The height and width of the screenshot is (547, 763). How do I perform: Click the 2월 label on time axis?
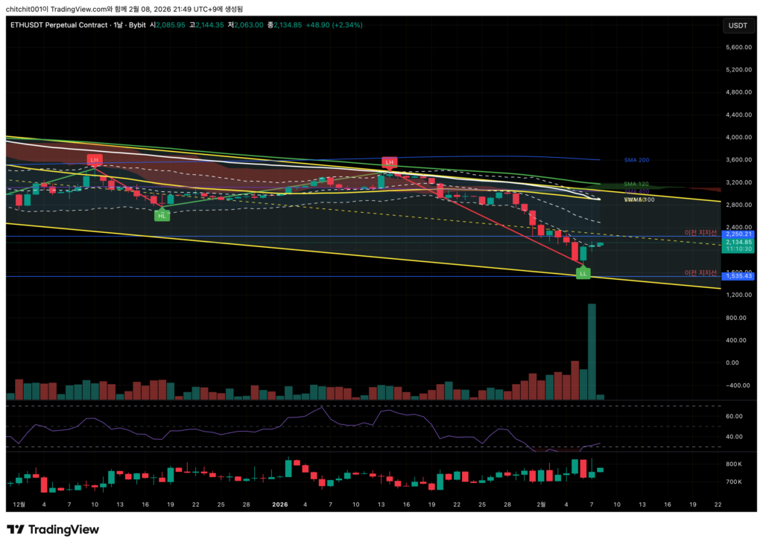541,504
